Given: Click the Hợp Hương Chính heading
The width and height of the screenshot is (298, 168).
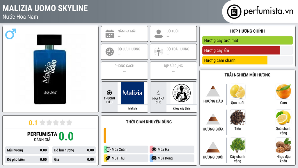Looking at the screenshot, I should click(247, 31).
